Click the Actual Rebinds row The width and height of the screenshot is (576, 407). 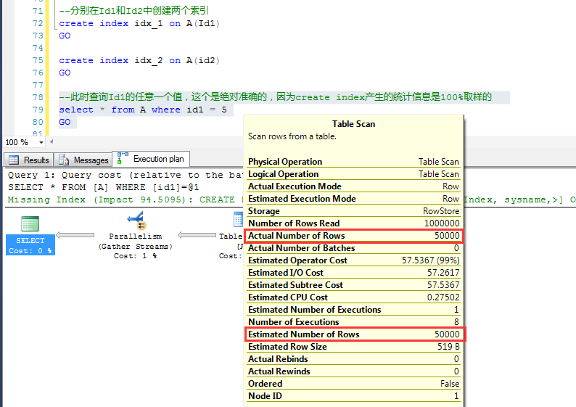(x=354, y=359)
